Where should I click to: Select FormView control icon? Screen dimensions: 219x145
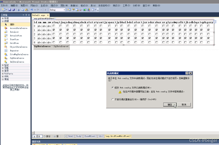coord(6,39)
